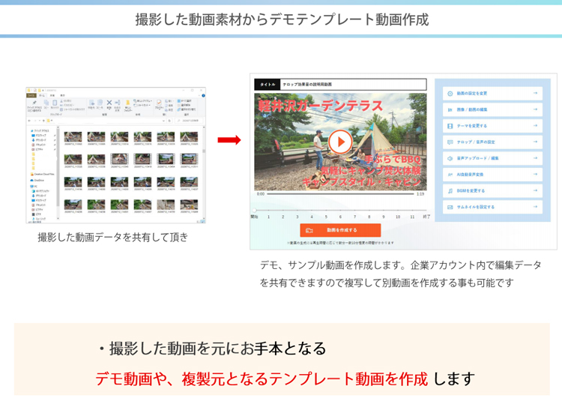Open テロップ/音声の設定 speech-bubble icon
Viewport: 562px width, 401px height.
coord(450,142)
